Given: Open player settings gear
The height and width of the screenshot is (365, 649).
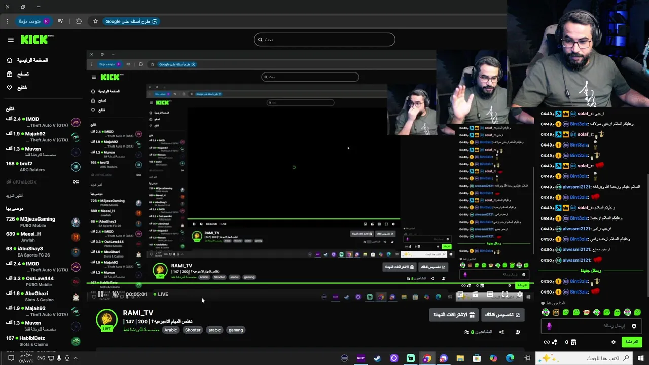Looking at the screenshot, I should pos(519,294).
